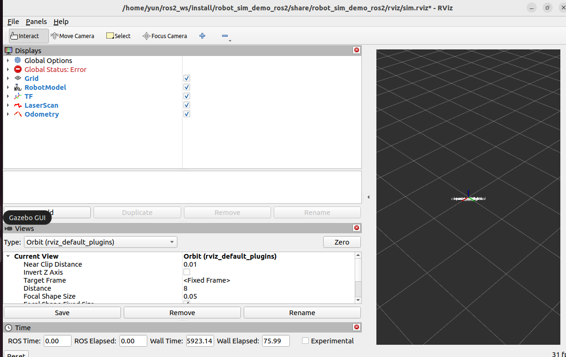Open the view Type dropdown
Viewport: 566px width, 357px height.
(101, 242)
